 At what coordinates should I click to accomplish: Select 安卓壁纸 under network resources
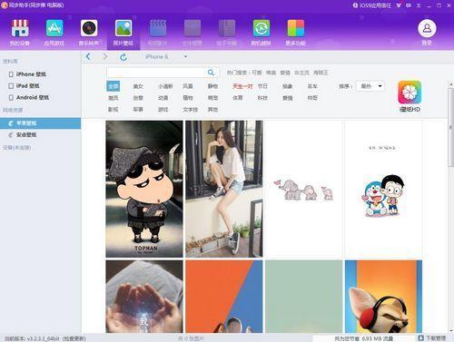coord(26,135)
